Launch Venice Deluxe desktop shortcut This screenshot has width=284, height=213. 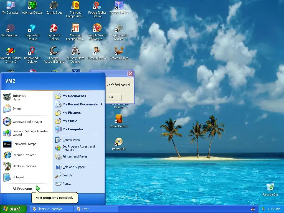pyautogui.click(x=119, y=53)
